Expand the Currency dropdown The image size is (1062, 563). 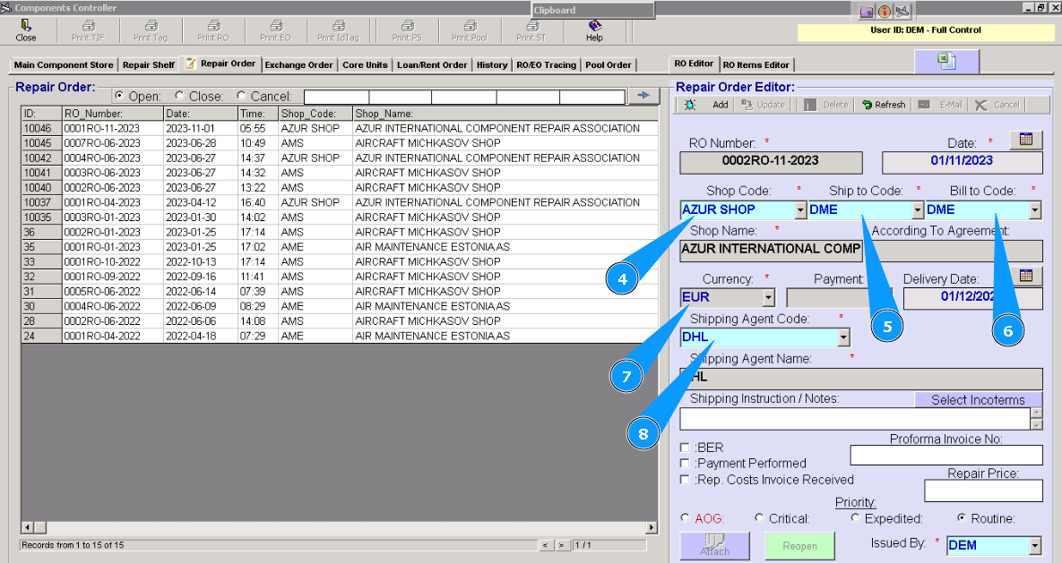(x=768, y=298)
